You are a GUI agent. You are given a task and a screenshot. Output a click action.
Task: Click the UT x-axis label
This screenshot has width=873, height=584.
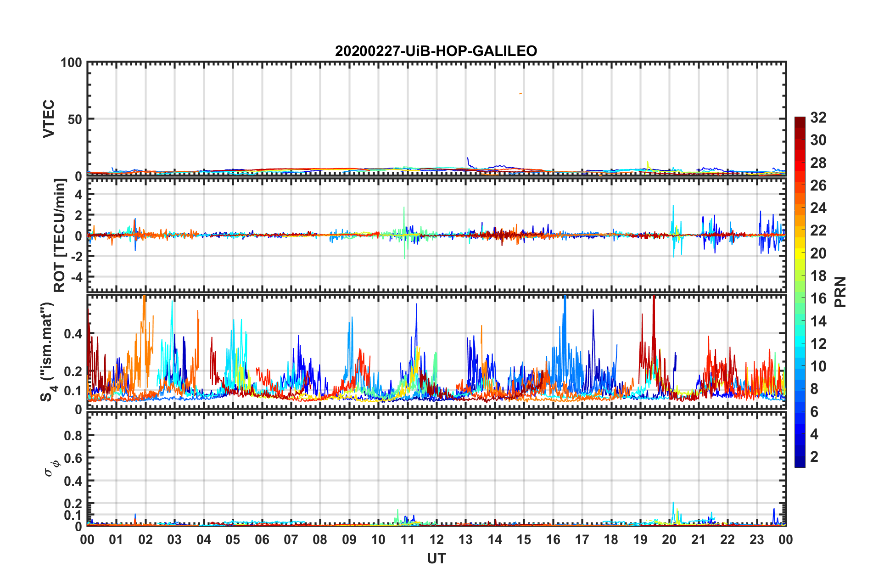[436, 558]
